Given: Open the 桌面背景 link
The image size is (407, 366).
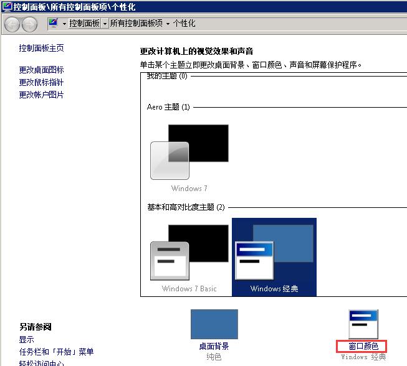Looking at the screenshot, I should click(x=214, y=346).
